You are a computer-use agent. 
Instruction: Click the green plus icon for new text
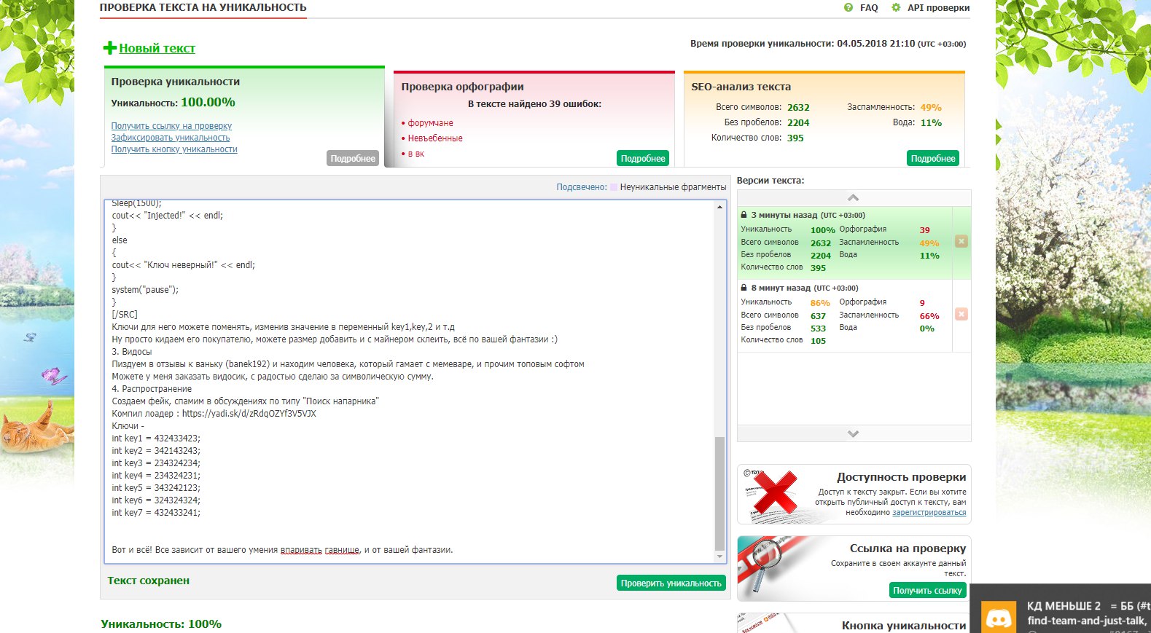110,48
